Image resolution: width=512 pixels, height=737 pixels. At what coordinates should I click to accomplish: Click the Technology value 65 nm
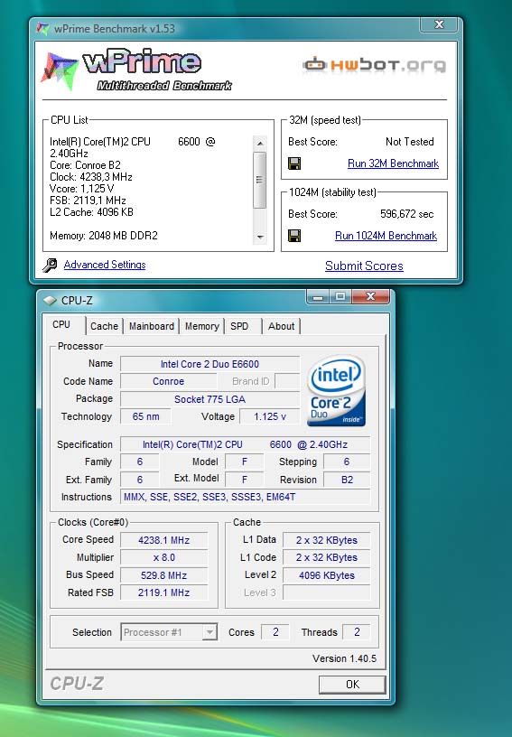[145, 416]
